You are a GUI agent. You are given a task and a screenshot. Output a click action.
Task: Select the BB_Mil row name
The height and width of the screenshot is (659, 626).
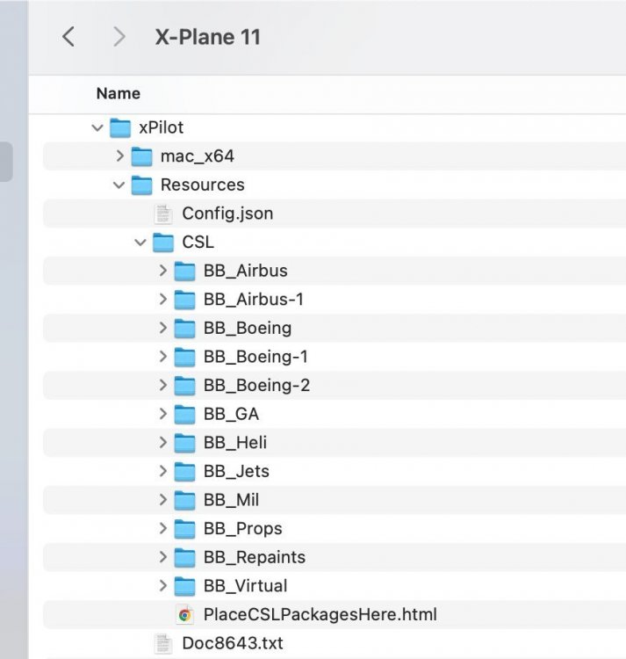pyautogui.click(x=231, y=500)
